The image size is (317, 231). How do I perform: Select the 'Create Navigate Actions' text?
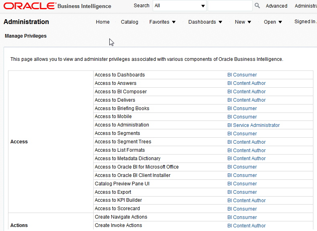click(121, 217)
